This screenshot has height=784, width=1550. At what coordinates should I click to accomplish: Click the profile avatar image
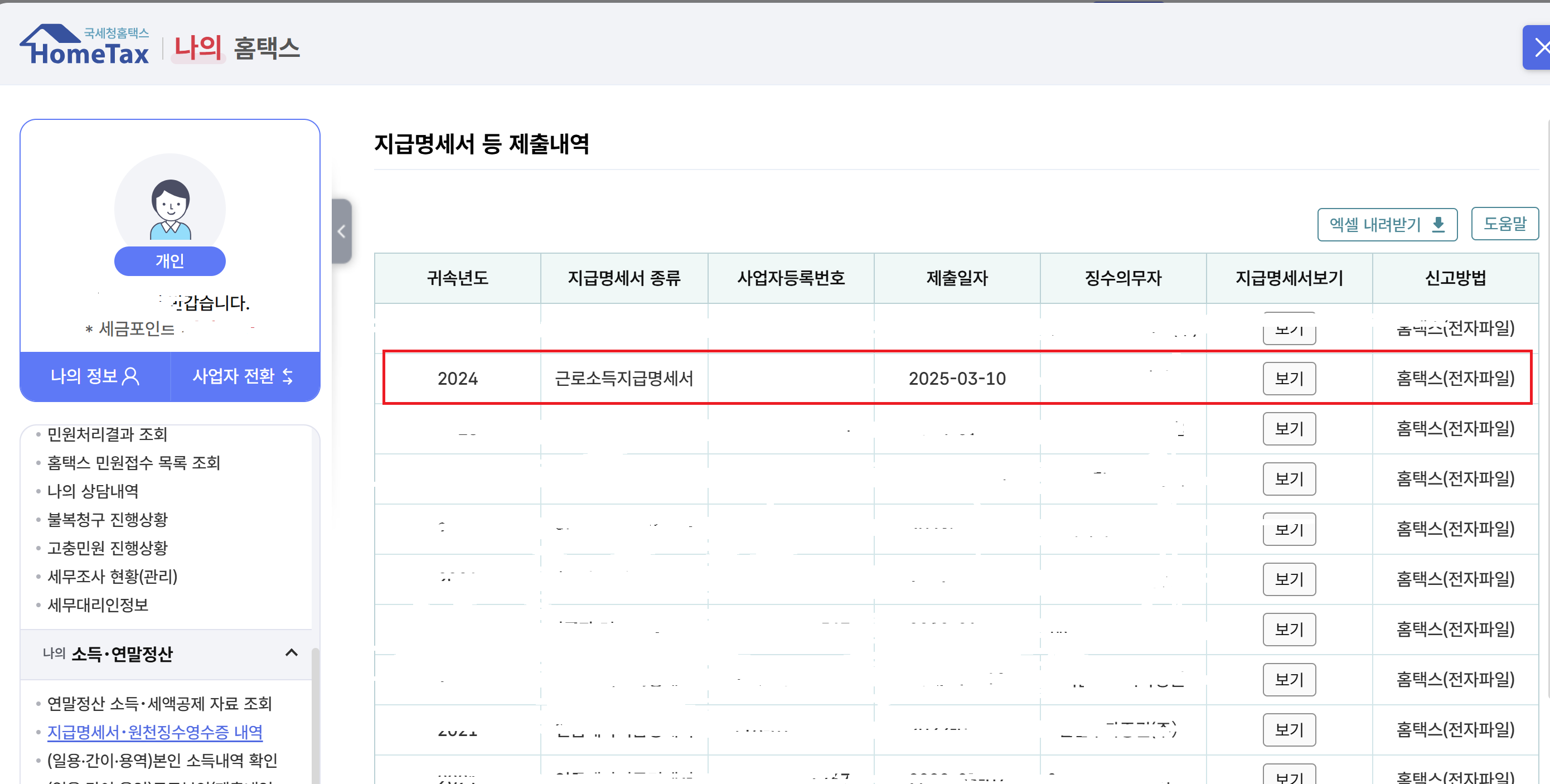tap(169, 208)
